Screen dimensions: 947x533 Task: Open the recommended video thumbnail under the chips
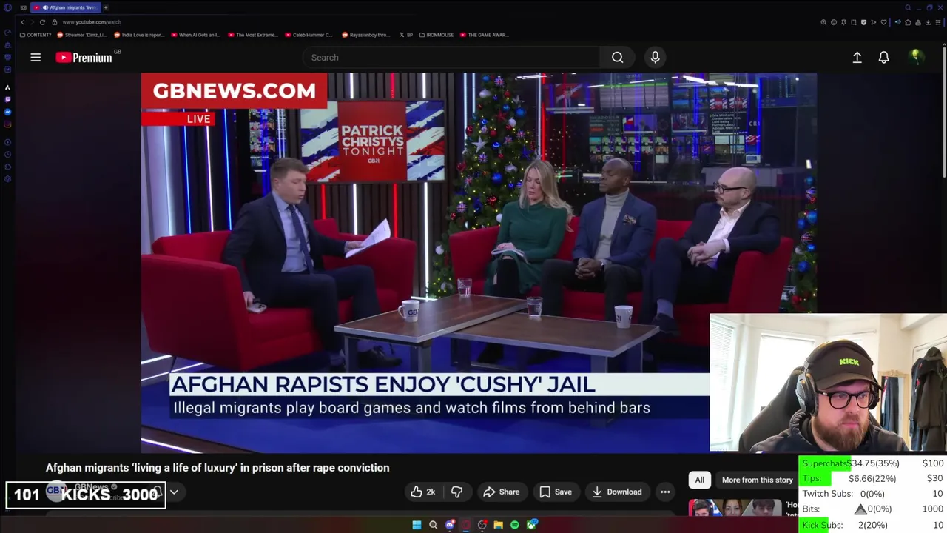(x=735, y=508)
